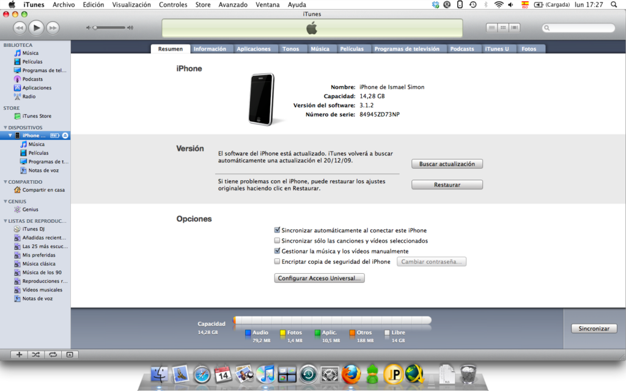The image size is (626, 391).
Task: Toggle repeat playback
Action: [53, 354]
